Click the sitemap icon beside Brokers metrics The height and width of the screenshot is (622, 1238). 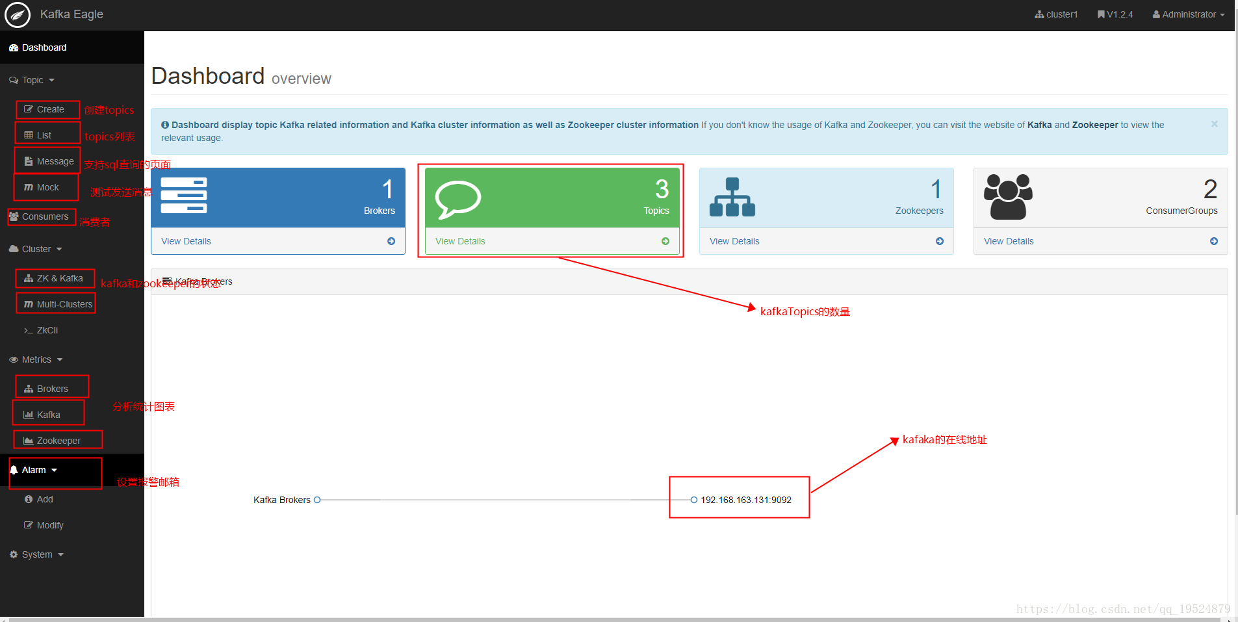click(29, 389)
